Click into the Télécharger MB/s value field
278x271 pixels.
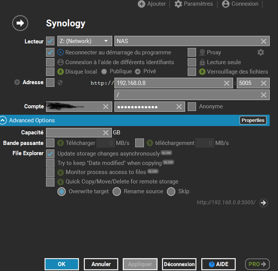(105, 143)
